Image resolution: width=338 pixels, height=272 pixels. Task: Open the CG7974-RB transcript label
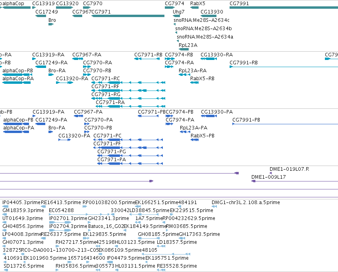tap(179, 54)
